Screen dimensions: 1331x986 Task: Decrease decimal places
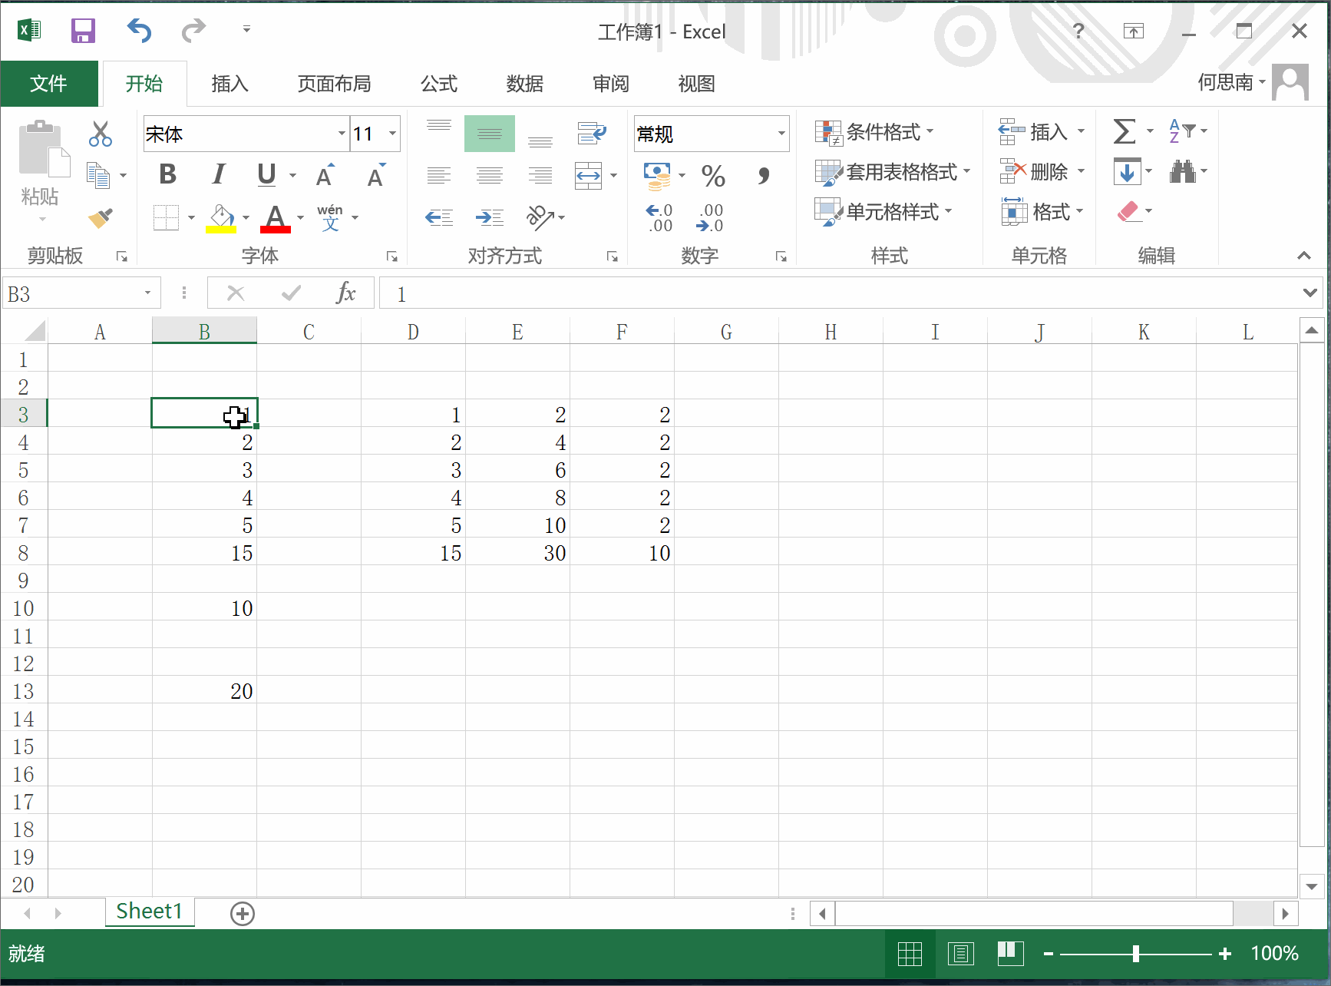click(710, 218)
